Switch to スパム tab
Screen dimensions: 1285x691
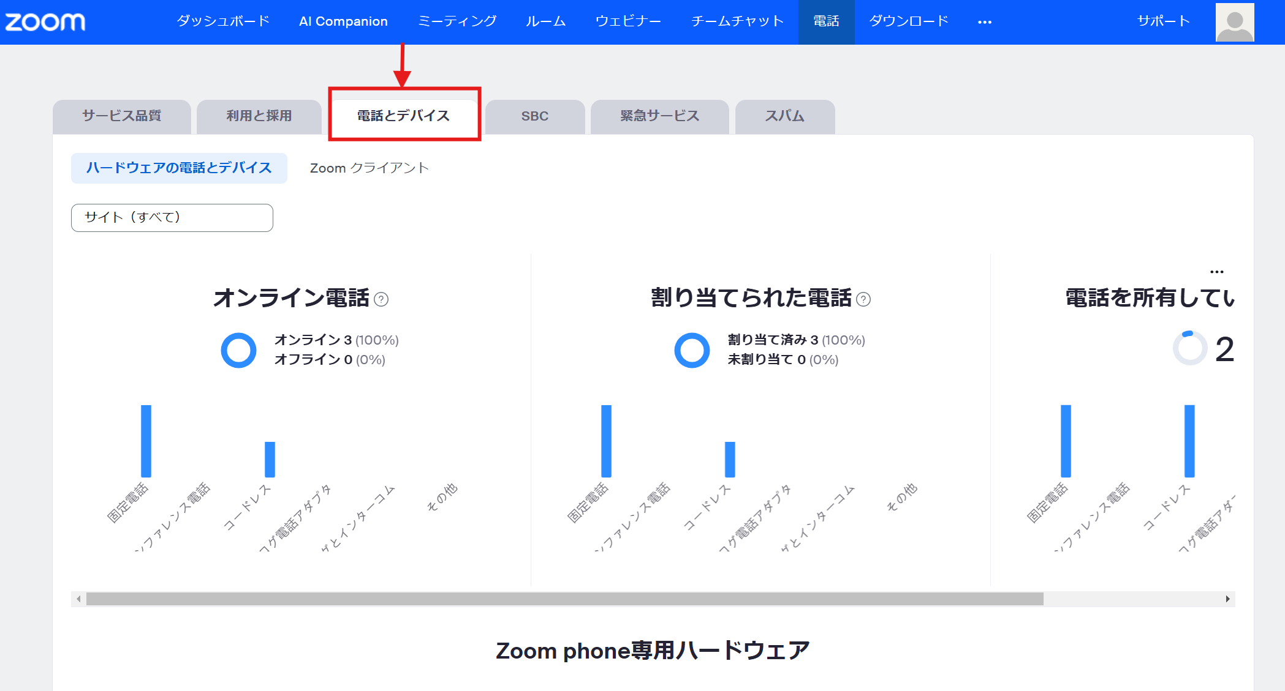784,116
